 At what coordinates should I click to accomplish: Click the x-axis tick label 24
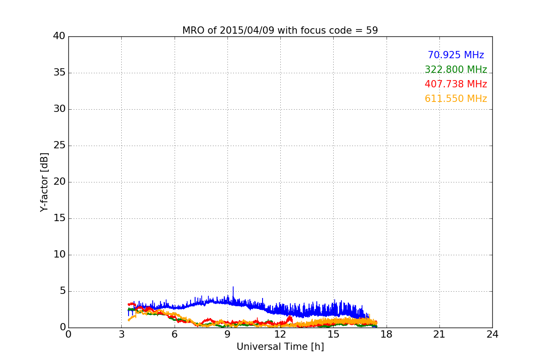(492, 334)
